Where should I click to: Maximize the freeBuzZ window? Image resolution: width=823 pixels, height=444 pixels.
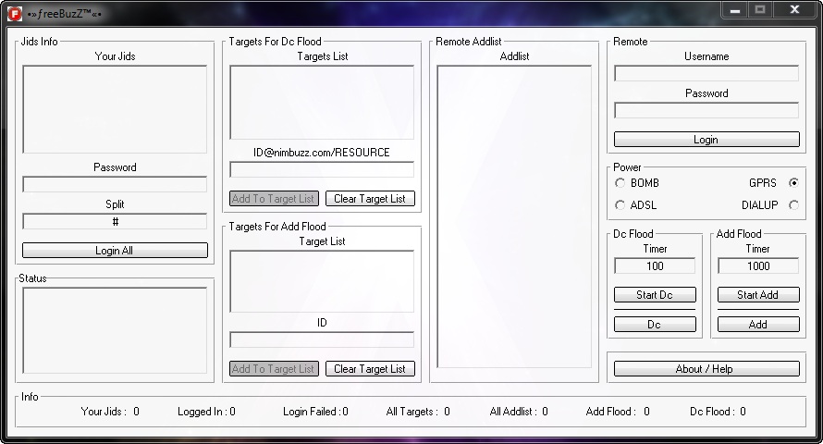tap(759, 10)
